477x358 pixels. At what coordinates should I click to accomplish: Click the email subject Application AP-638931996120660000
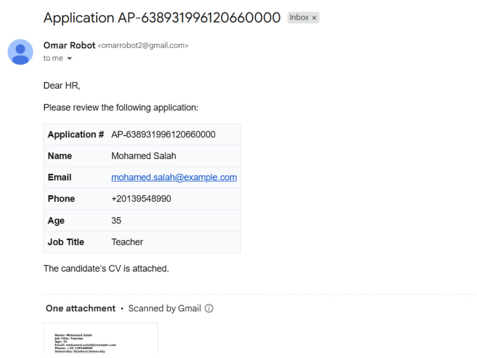click(162, 18)
